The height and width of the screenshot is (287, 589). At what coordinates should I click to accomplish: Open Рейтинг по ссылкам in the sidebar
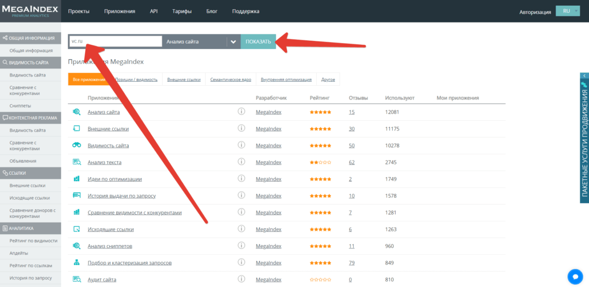pos(31,266)
